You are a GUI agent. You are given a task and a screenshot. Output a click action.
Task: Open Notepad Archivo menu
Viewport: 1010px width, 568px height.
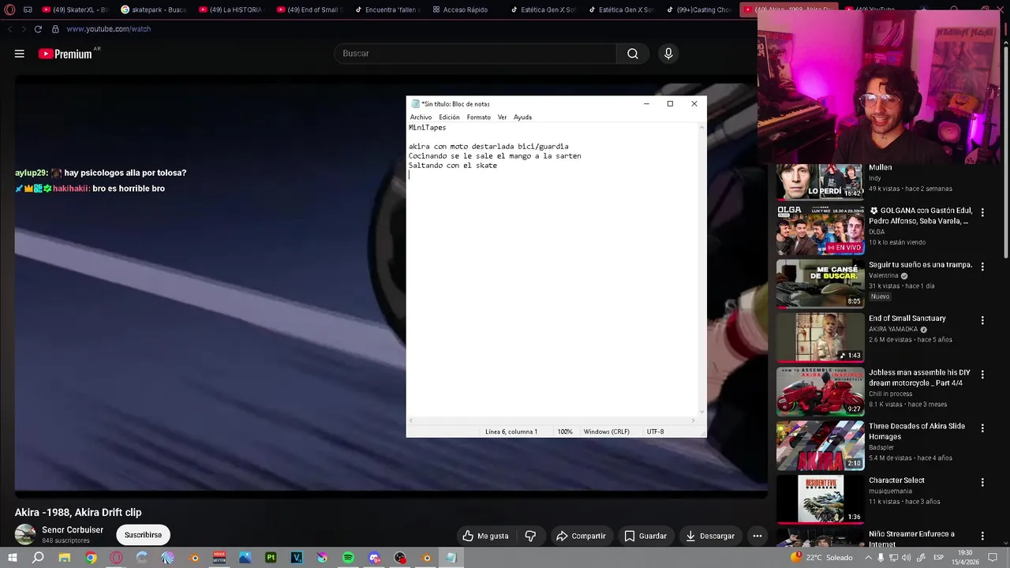coord(421,117)
